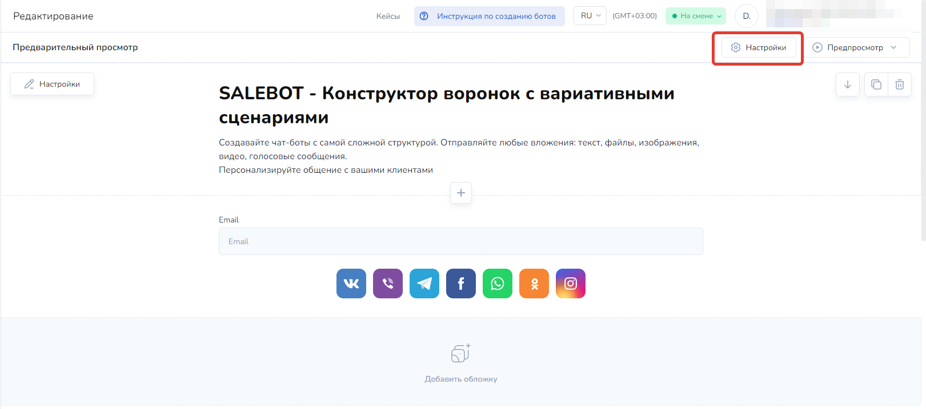Click the Viber messenger icon
This screenshot has width=926, height=409.
tap(387, 284)
